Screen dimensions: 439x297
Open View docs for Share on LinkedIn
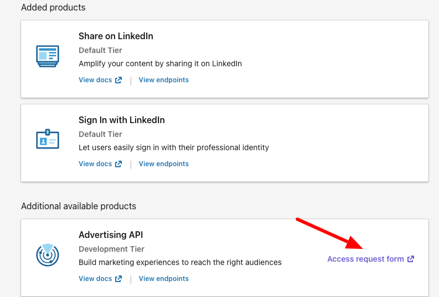pos(100,80)
